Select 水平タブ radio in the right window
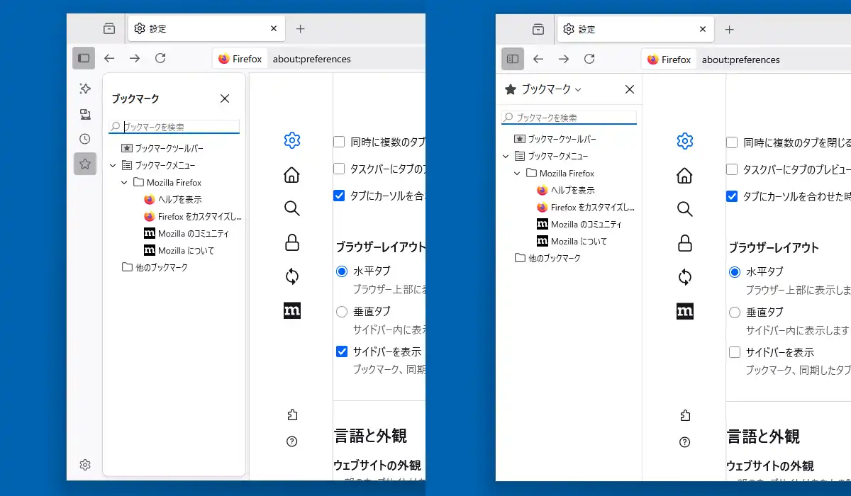This screenshot has width=851, height=496. pos(735,271)
